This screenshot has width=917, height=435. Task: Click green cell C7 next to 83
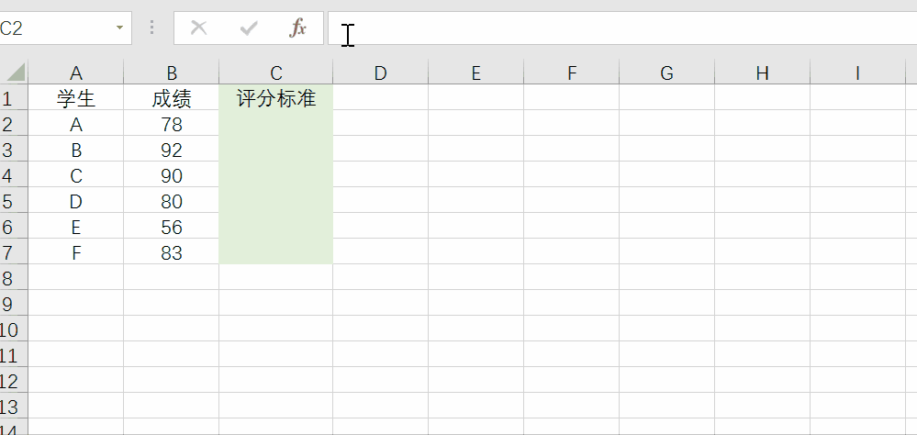tap(276, 252)
